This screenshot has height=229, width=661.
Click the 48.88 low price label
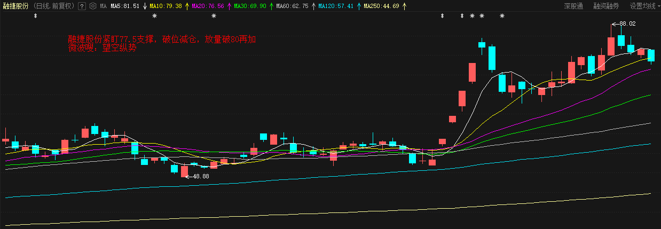(x=201, y=176)
